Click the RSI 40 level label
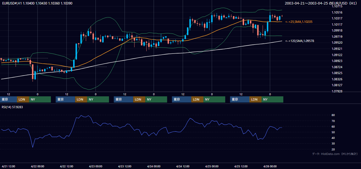Screen dimensions: 361x169 click(333, 138)
